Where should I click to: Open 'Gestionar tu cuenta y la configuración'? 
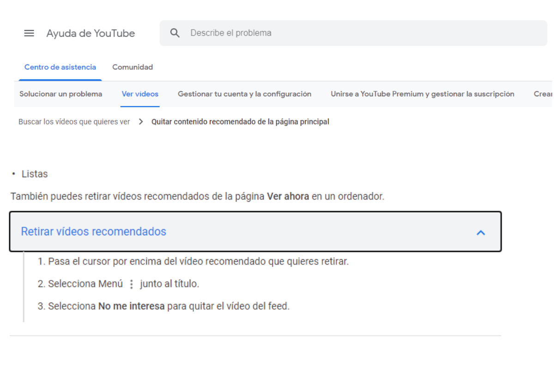pyautogui.click(x=245, y=94)
